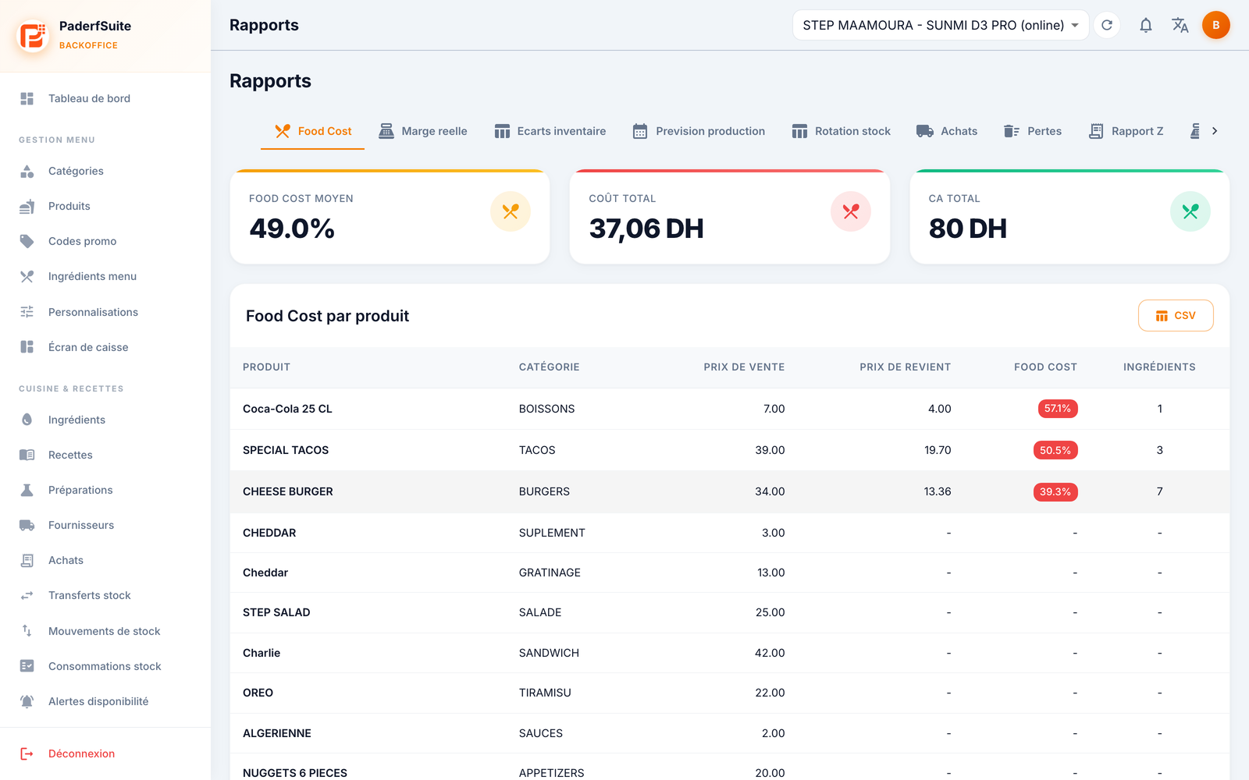Switch to the Marge reelle tab
Image resolution: width=1249 pixels, height=780 pixels.
423,131
